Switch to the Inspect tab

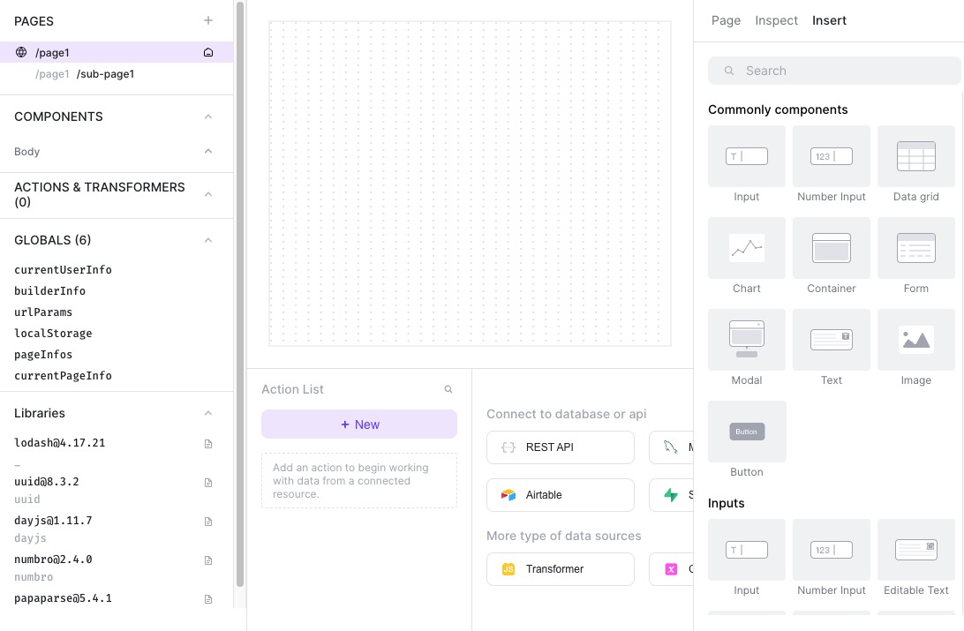(x=776, y=20)
